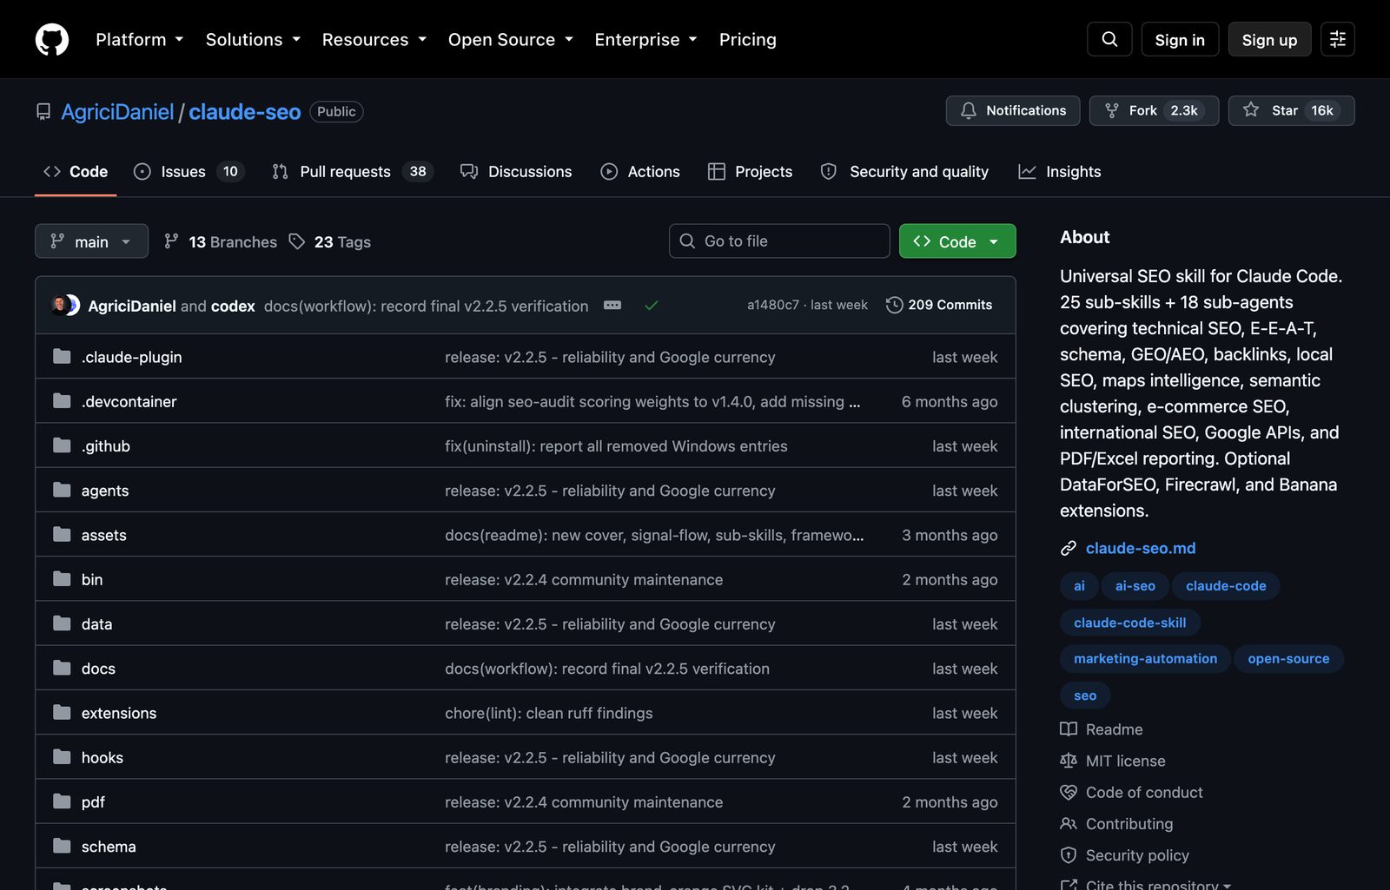Click the Readme book icon
Viewport: 1390px width, 890px height.
click(x=1069, y=729)
